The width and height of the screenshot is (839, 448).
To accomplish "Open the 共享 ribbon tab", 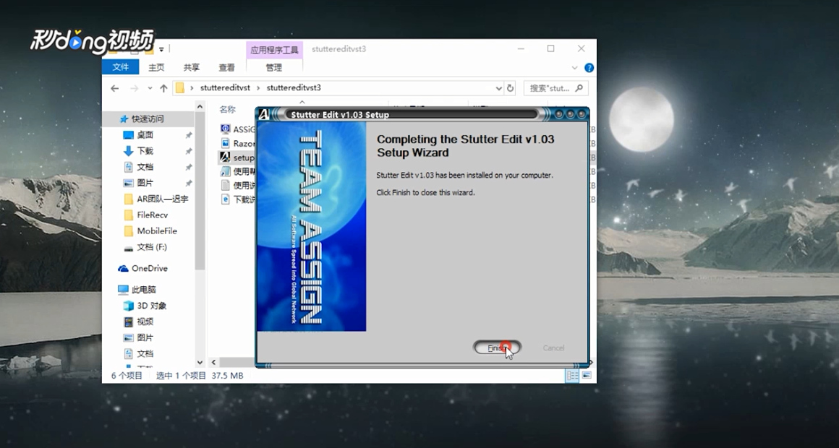I will point(192,67).
